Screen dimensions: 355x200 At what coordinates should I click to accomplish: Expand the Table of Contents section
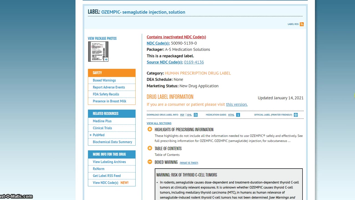pos(150,148)
